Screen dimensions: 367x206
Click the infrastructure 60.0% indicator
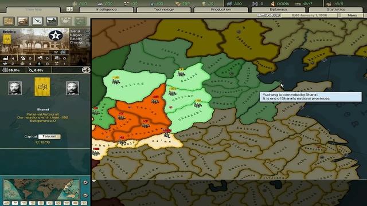[11, 70]
